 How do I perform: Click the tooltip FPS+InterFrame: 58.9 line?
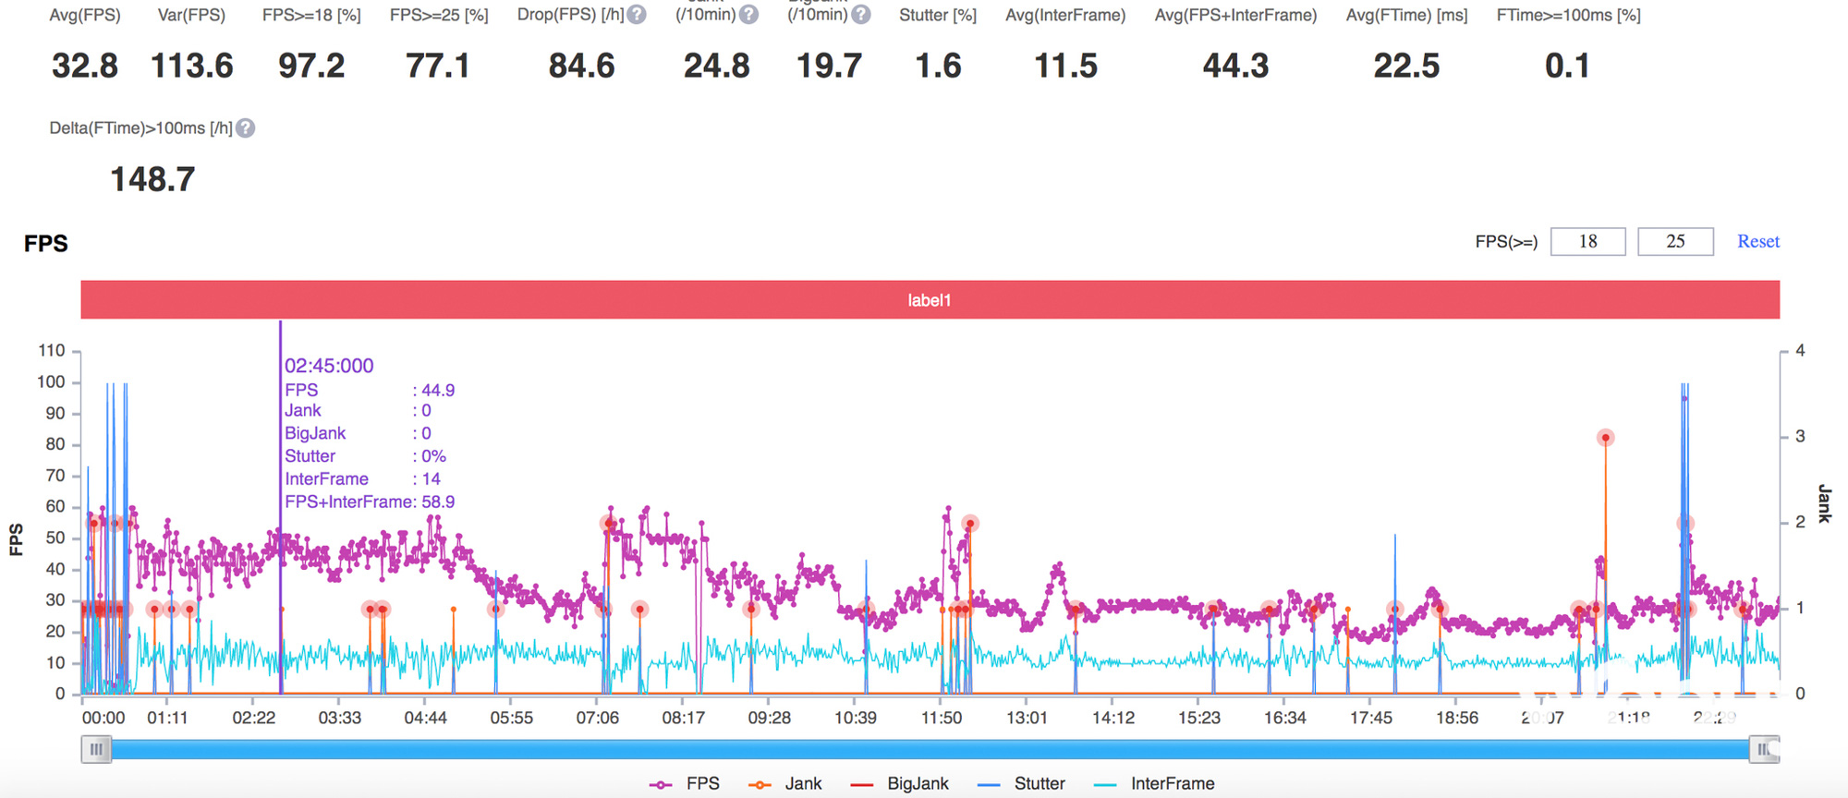point(370,502)
